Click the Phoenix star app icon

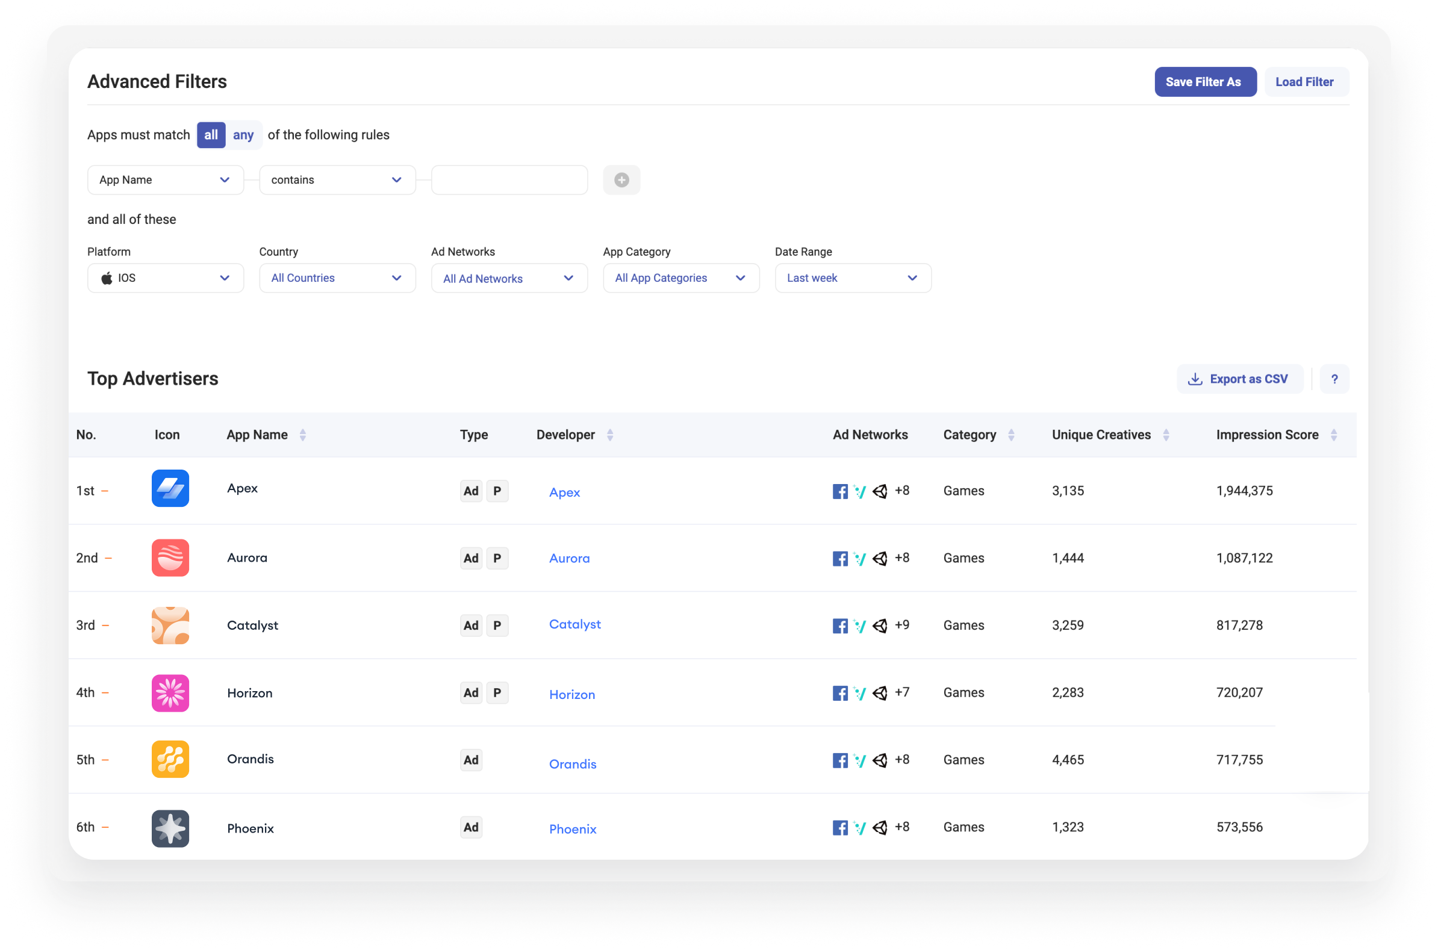(170, 828)
